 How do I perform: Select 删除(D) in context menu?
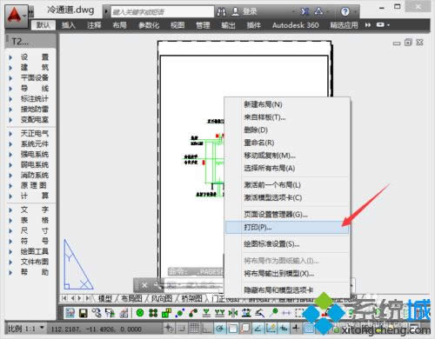coord(287,130)
